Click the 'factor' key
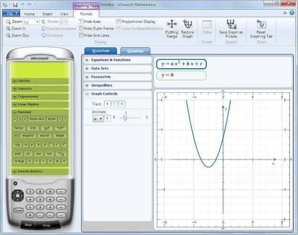 (19, 128)
